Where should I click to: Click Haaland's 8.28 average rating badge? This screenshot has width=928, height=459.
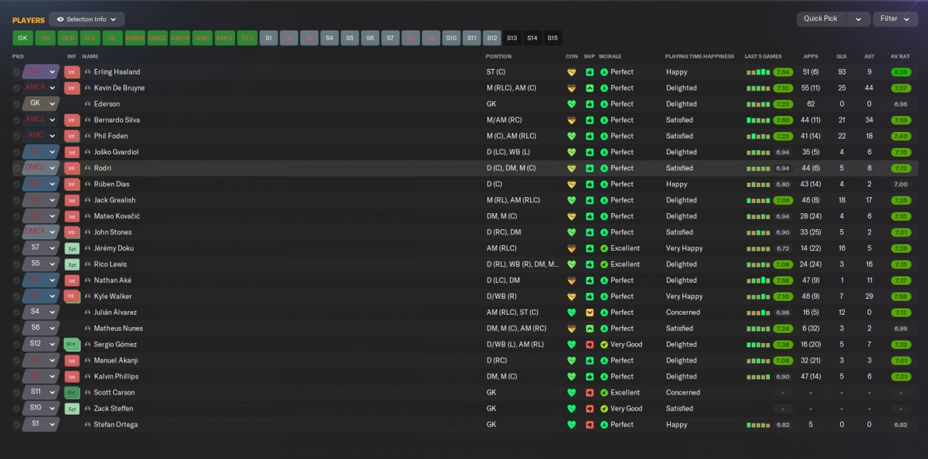tap(901, 72)
